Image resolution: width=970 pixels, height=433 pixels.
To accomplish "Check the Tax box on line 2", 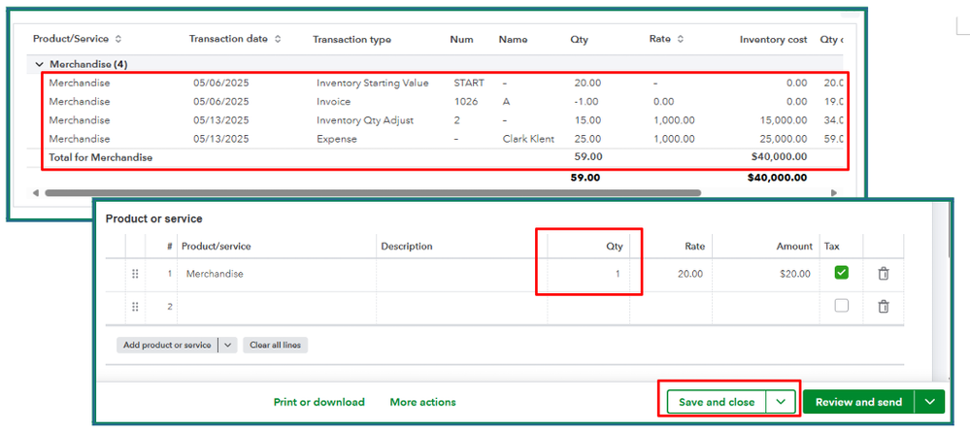I will 841,305.
